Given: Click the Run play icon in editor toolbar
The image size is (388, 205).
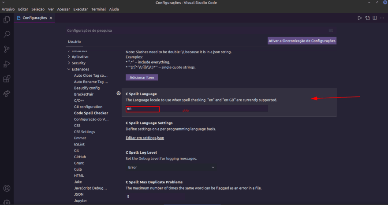Looking at the screenshot, I should 359,18.
